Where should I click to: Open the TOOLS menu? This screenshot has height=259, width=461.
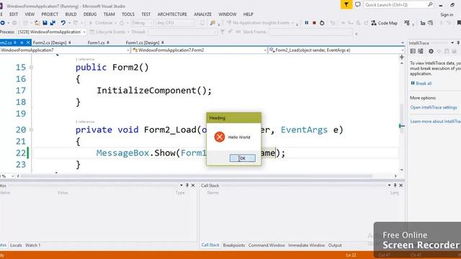point(128,14)
